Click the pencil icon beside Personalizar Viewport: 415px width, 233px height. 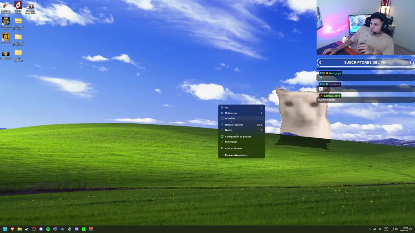point(222,142)
